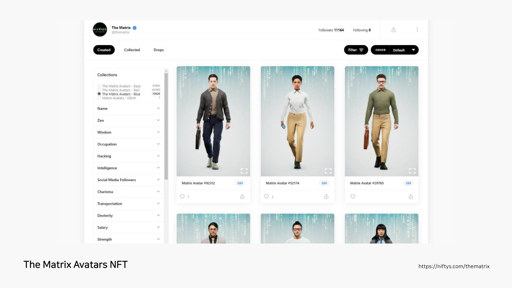Expand the Transportation filter section
Screen dimensions: 512x288
point(129,204)
